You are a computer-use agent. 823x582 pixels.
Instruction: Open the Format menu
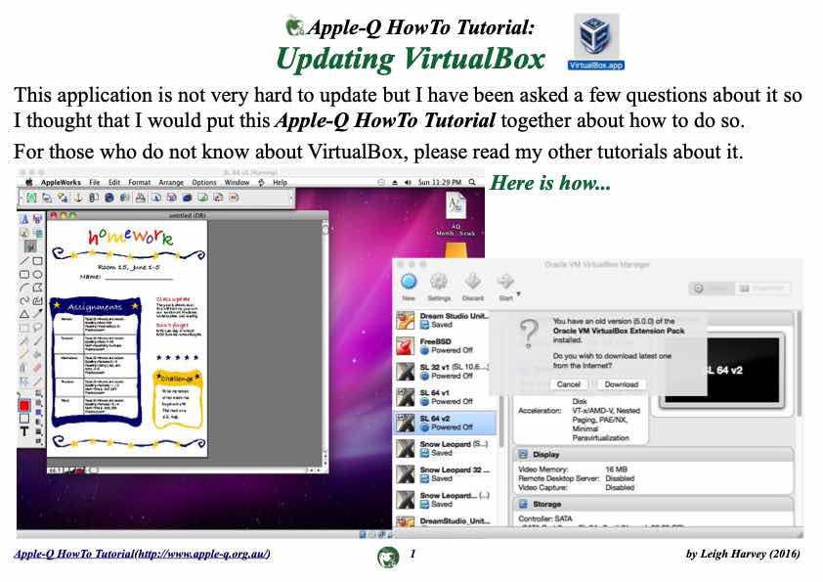(139, 182)
